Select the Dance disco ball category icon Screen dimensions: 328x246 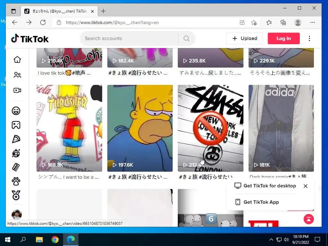pos(16,153)
